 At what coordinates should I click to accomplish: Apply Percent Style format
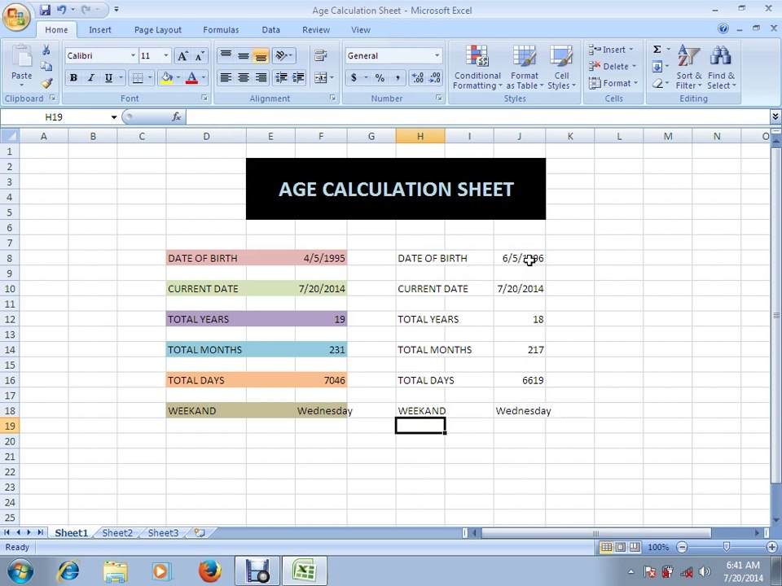[380, 78]
